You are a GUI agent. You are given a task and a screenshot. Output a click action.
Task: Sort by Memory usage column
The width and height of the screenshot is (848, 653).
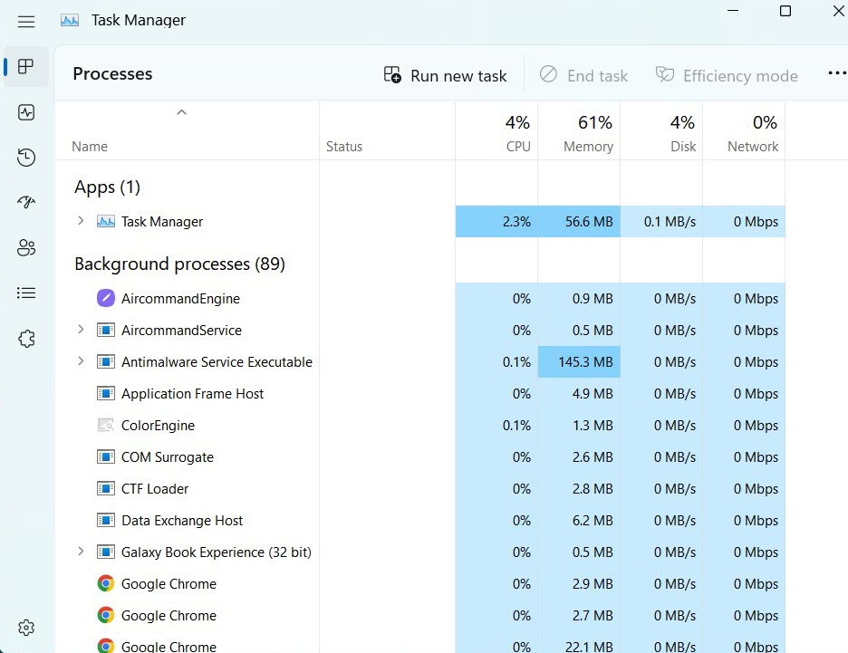579,131
